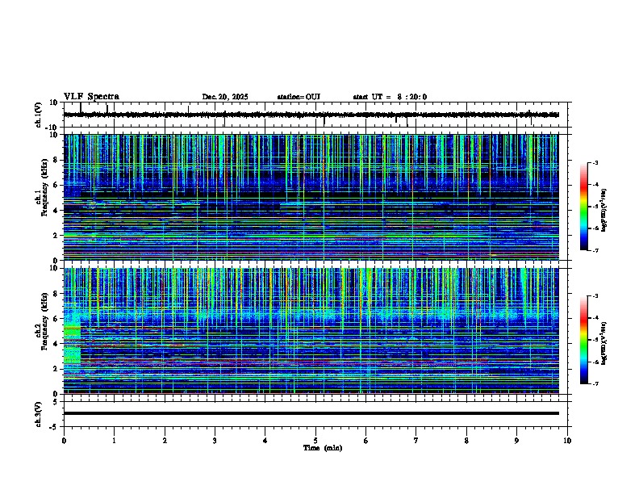Screen dimensions: 639x494
Task: Click time axis tick label 4
Action: 265,441
